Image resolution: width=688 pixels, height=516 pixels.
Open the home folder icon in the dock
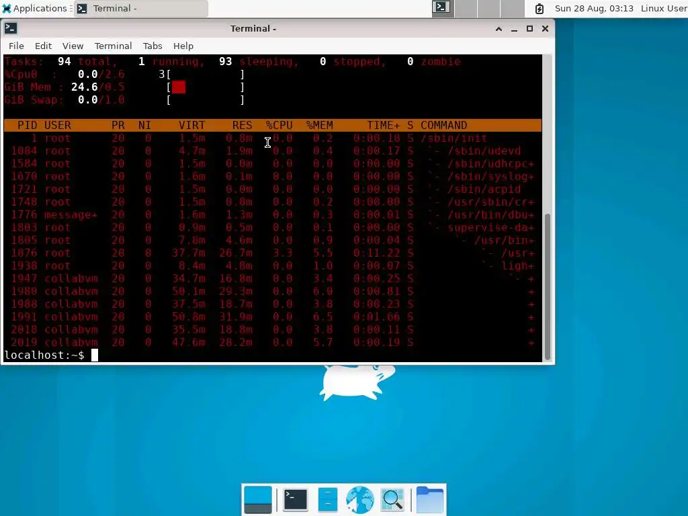pos(429,500)
